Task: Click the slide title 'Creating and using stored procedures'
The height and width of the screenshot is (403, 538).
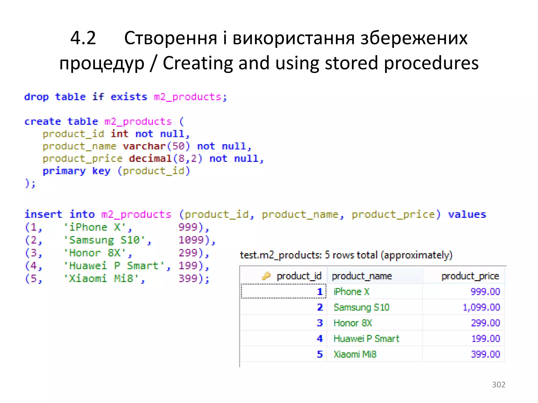Action: 321,63
